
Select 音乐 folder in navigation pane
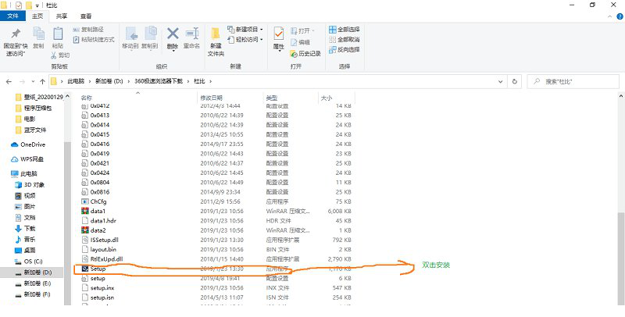[25, 240]
